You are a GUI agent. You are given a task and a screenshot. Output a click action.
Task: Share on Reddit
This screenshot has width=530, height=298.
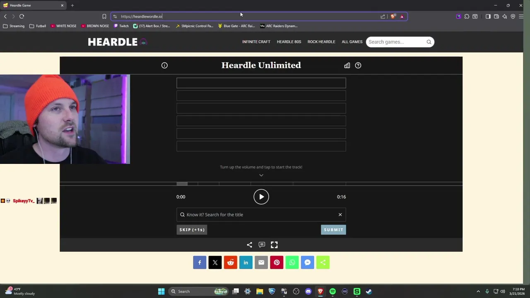231,262
